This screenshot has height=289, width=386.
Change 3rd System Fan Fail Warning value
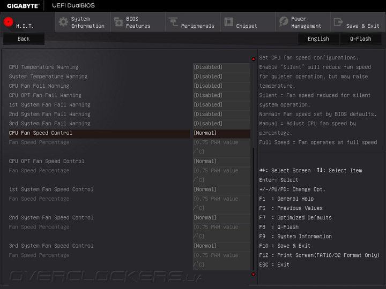pos(221,124)
